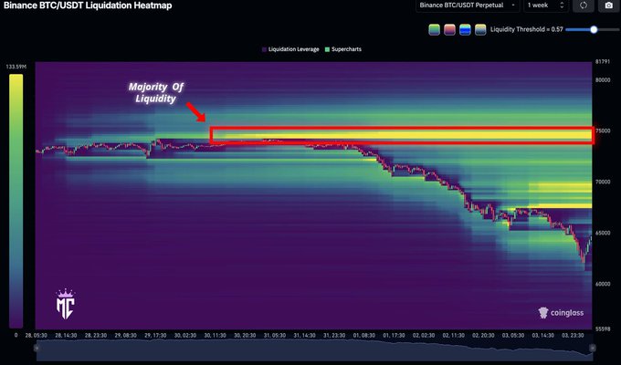
Task: Click the 55598 price axis label
Action: (x=603, y=329)
